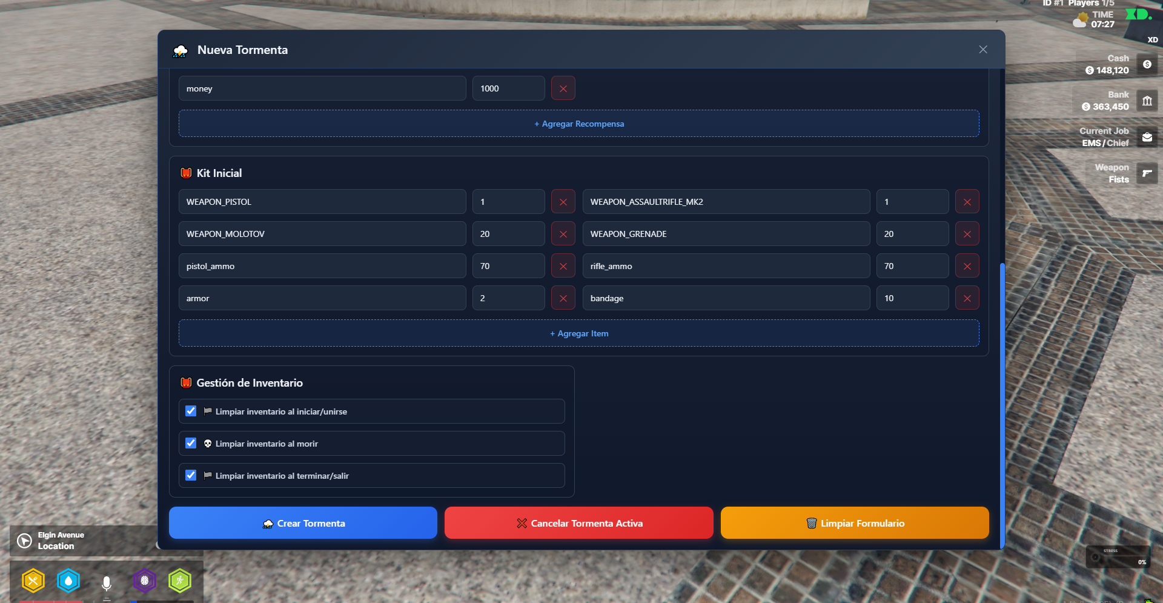Edit the rifle_ammo name field
Viewport: 1163px width, 603px height.
[x=726, y=266]
